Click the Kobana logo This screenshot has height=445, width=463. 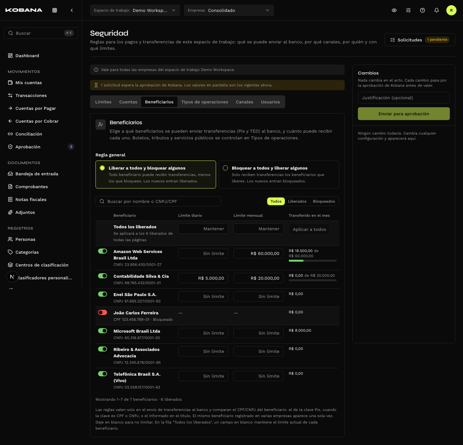tap(24, 10)
